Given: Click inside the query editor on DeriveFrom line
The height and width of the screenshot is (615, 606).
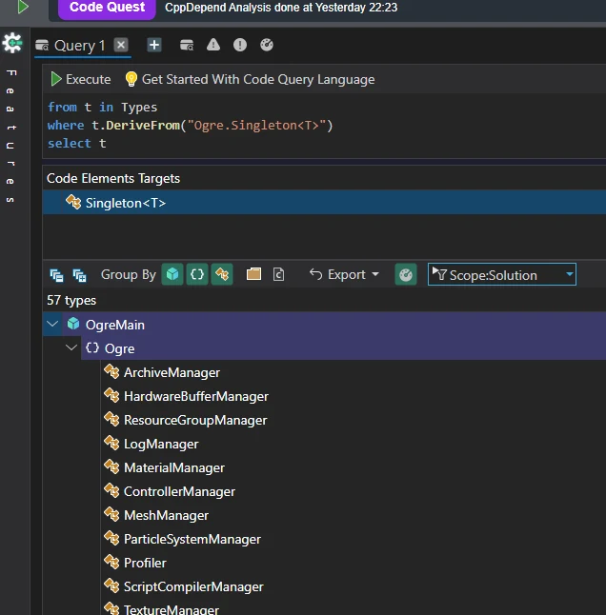Looking at the screenshot, I should [x=190, y=126].
